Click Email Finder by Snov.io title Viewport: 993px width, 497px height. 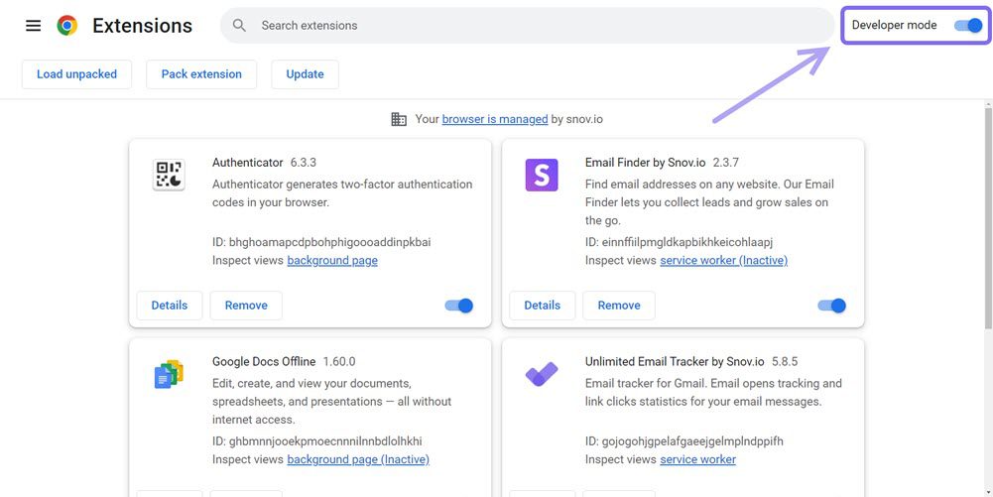[646, 163]
